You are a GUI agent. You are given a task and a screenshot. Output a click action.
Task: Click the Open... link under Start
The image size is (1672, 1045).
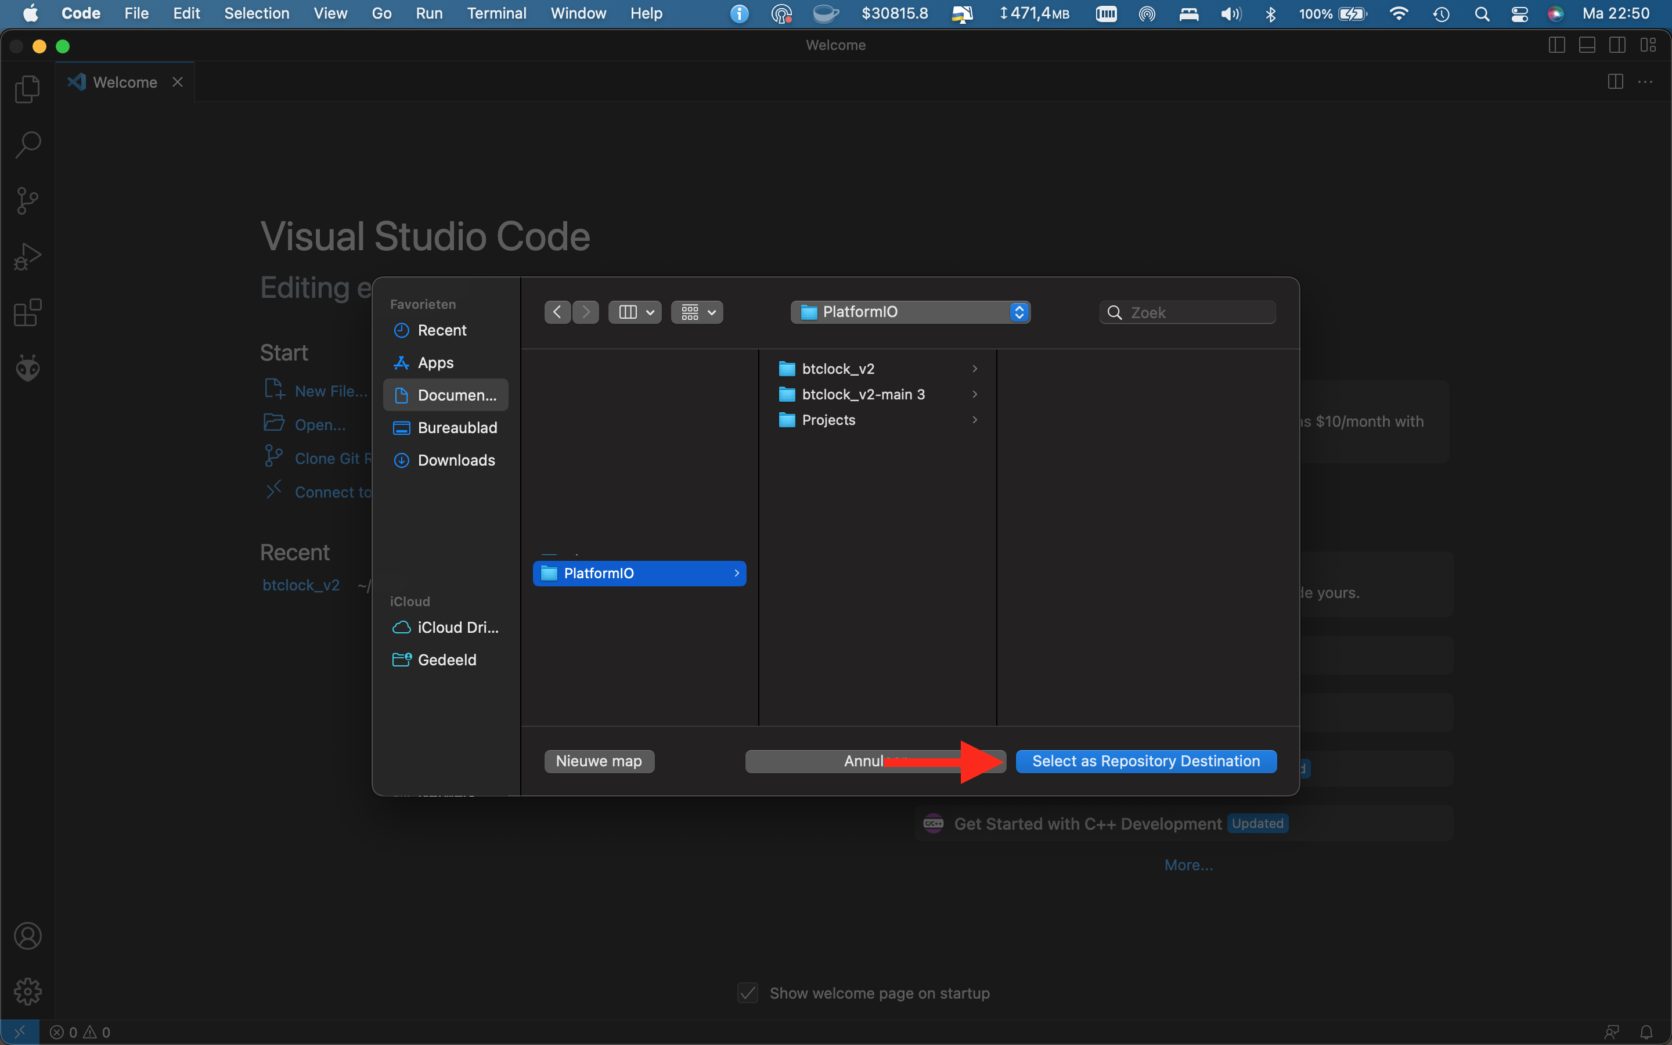pos(305,424)
